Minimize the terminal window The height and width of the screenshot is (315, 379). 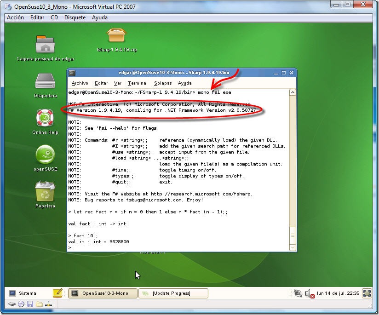[276, 73]
